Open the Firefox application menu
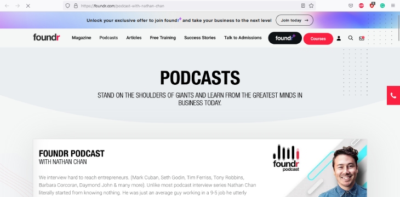The height and width of the screenshot is (197, 400). coord(393,5)
